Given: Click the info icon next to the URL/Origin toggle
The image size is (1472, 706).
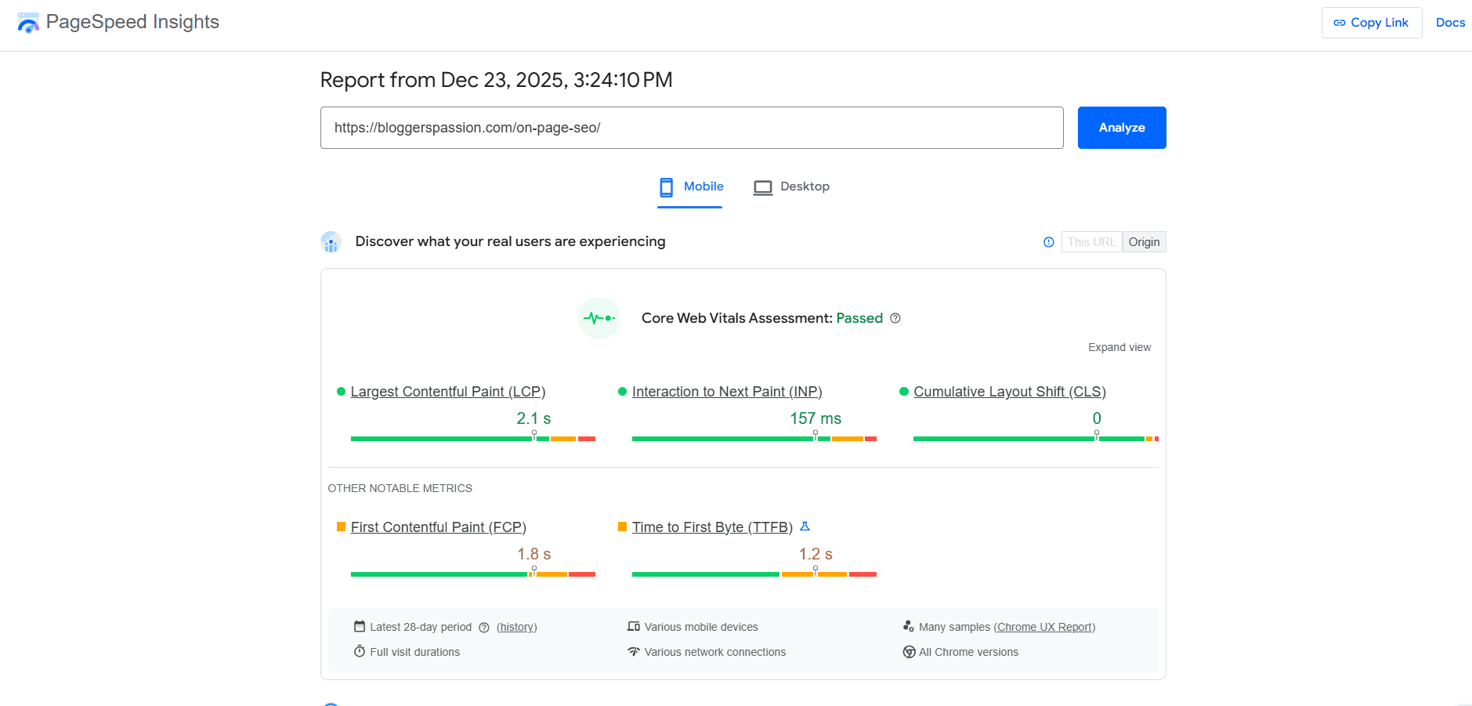Looking at the screenshot, I should point(1048,241).
